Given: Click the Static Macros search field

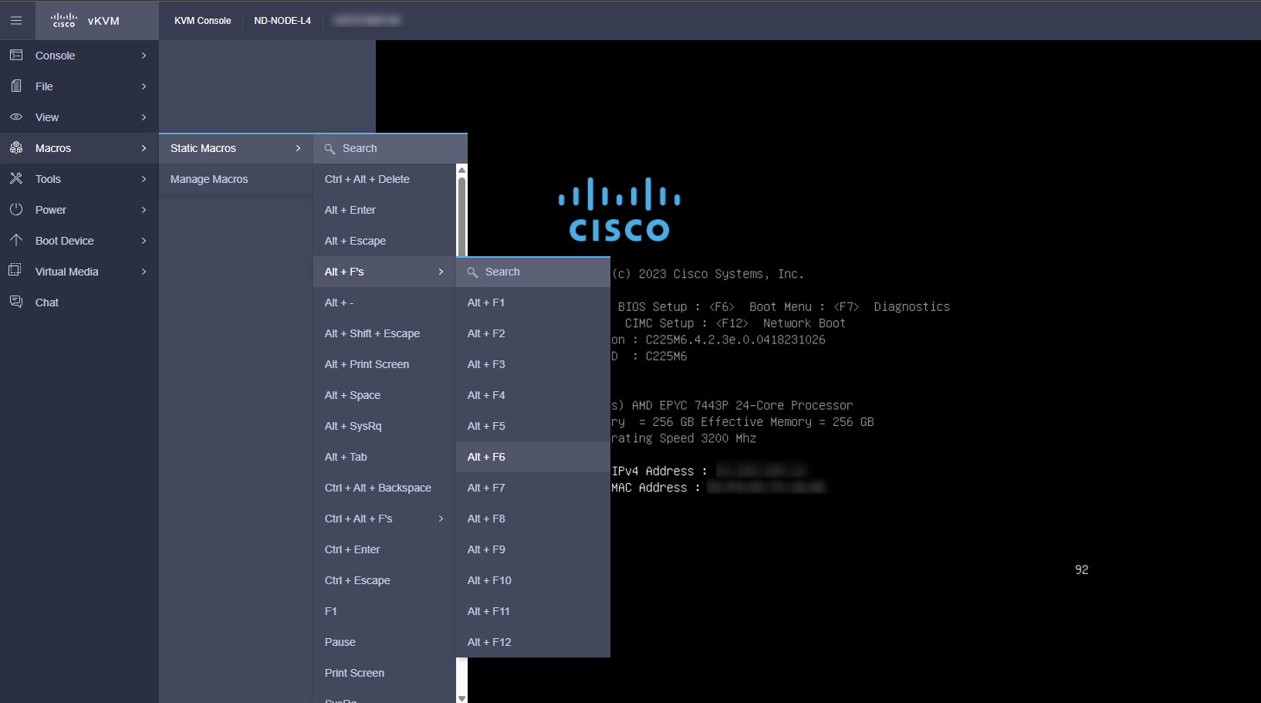Looking at the screenshot, I should click(390, 148).
